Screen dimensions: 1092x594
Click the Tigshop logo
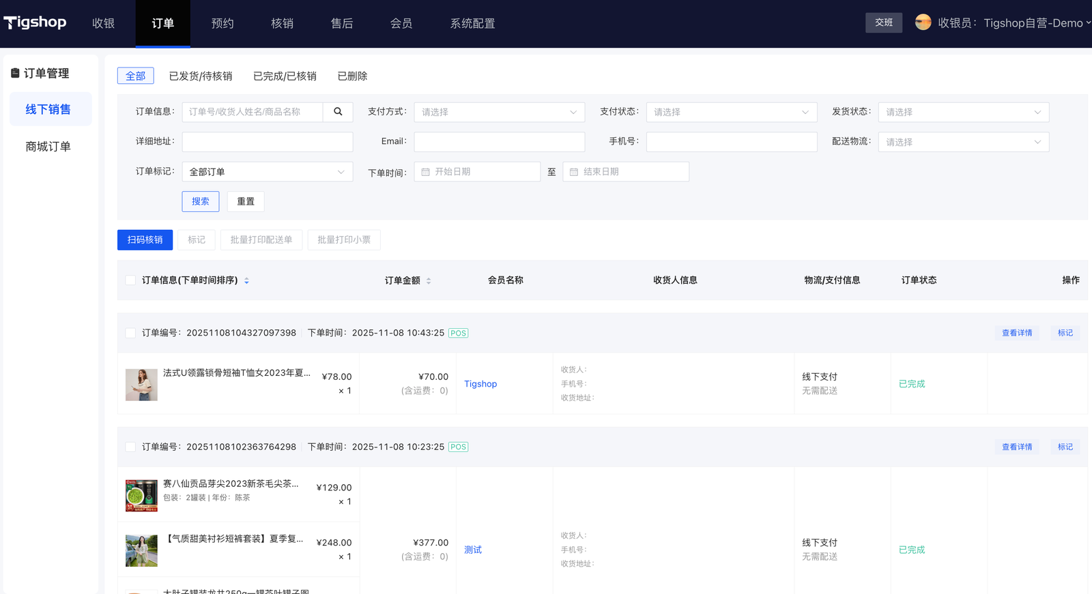click(35, 23)
